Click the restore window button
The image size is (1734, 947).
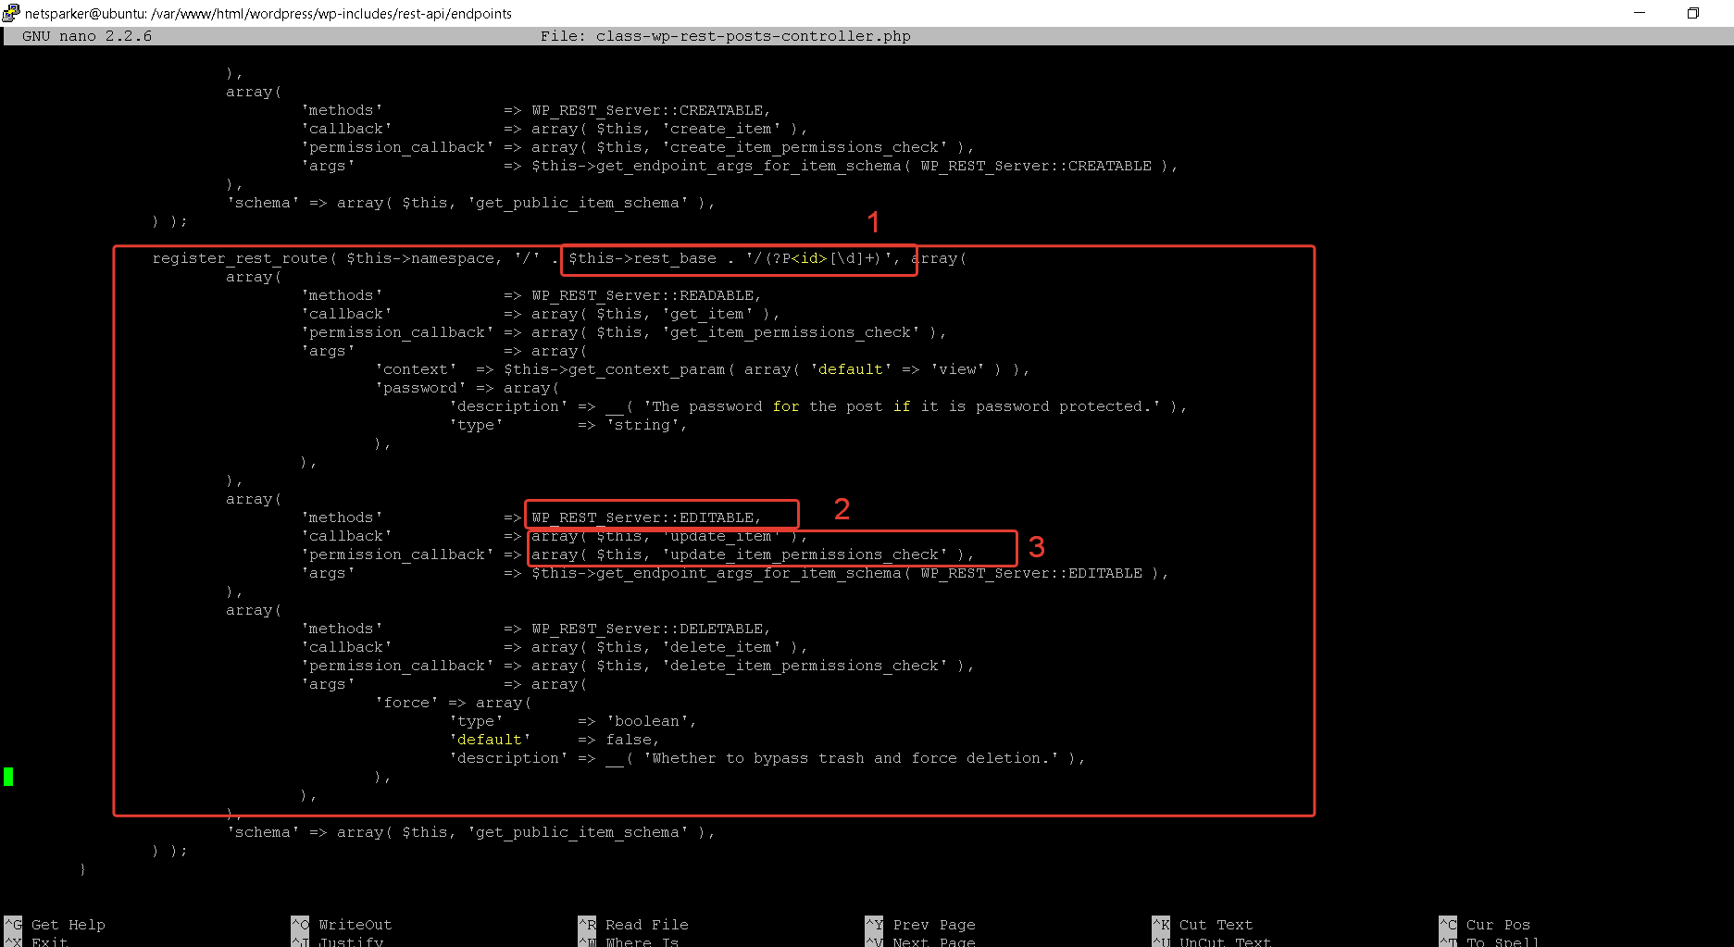pos(1692,13)
